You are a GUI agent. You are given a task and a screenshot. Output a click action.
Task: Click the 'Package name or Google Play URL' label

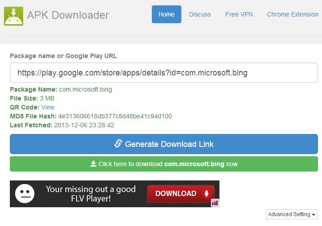click(x=64, y=56)
